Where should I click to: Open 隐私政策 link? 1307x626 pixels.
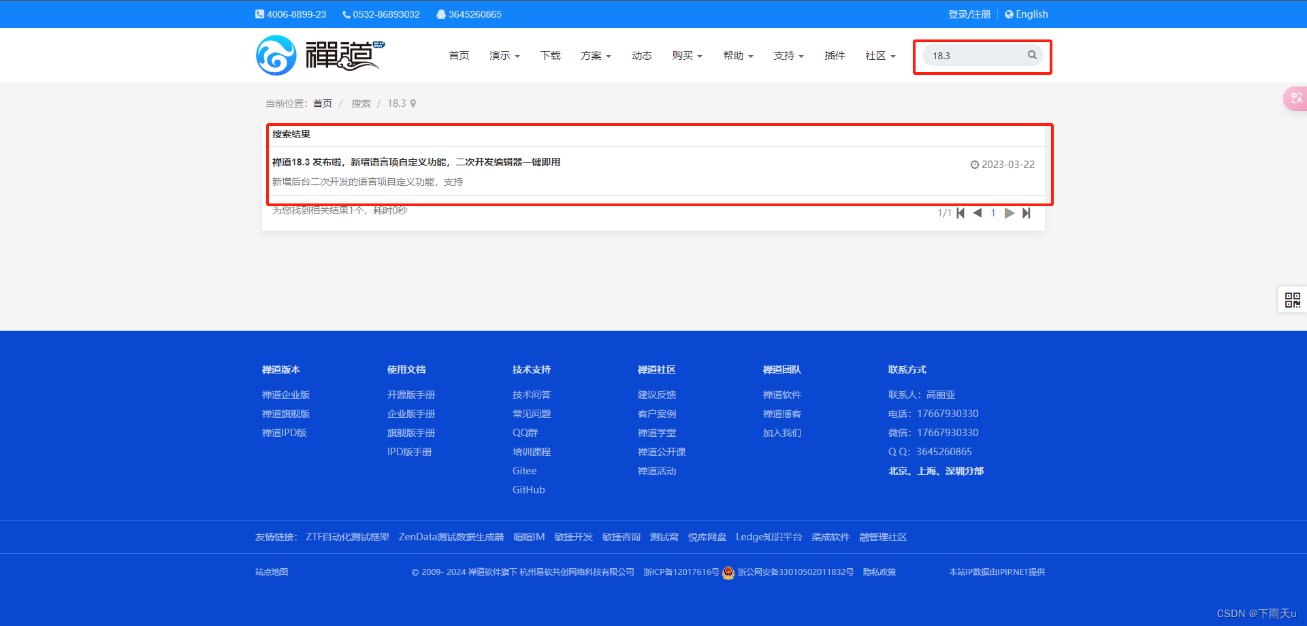click(x=880, y=572)
